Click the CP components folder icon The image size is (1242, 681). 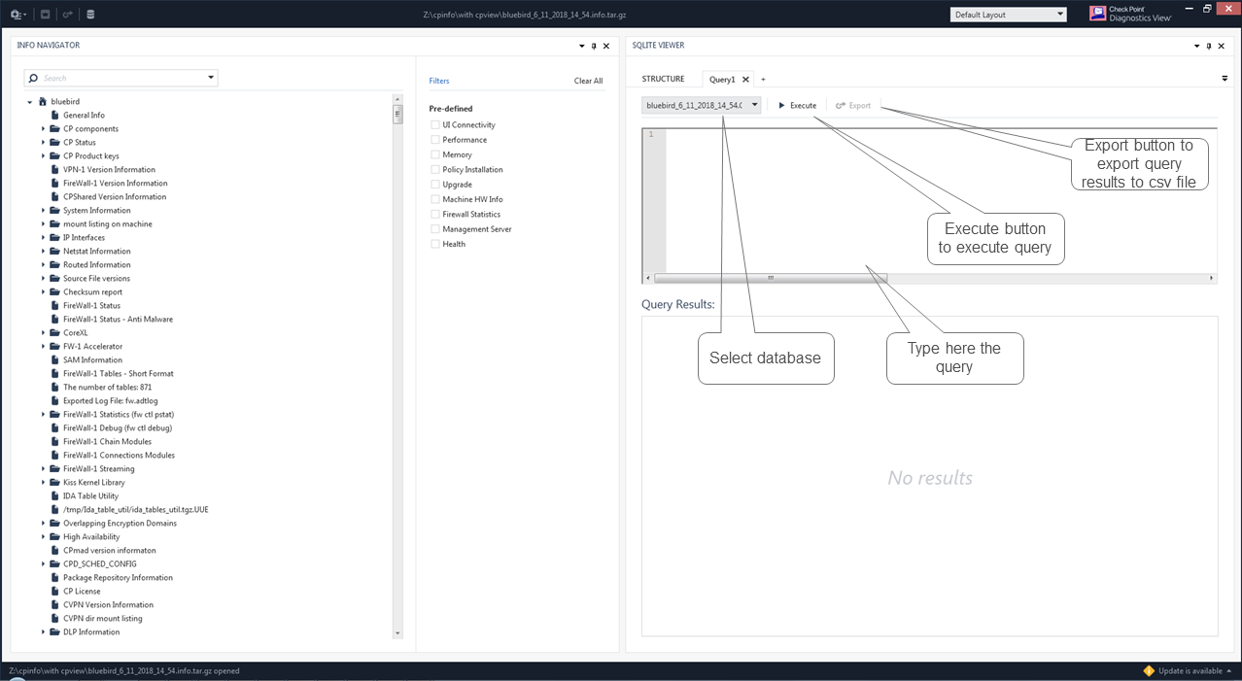[54, 128]
